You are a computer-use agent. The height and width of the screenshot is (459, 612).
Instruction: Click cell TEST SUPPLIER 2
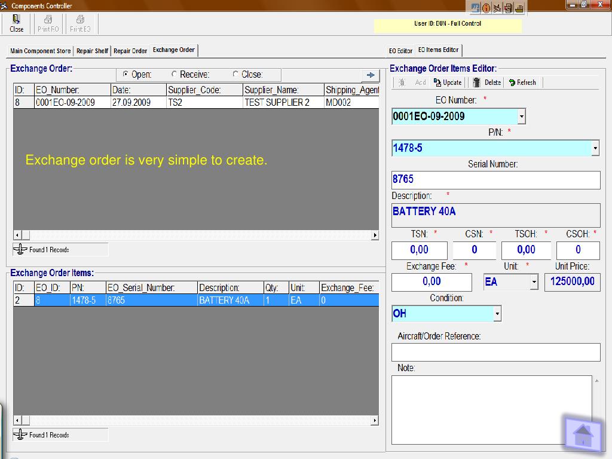pyautogui.click(x=283, y=102)
